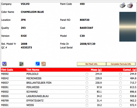Select Mass radio for BRILLANTSILBER FEIN
This screenshot has width=137, height=108.
tap(87, 83)
